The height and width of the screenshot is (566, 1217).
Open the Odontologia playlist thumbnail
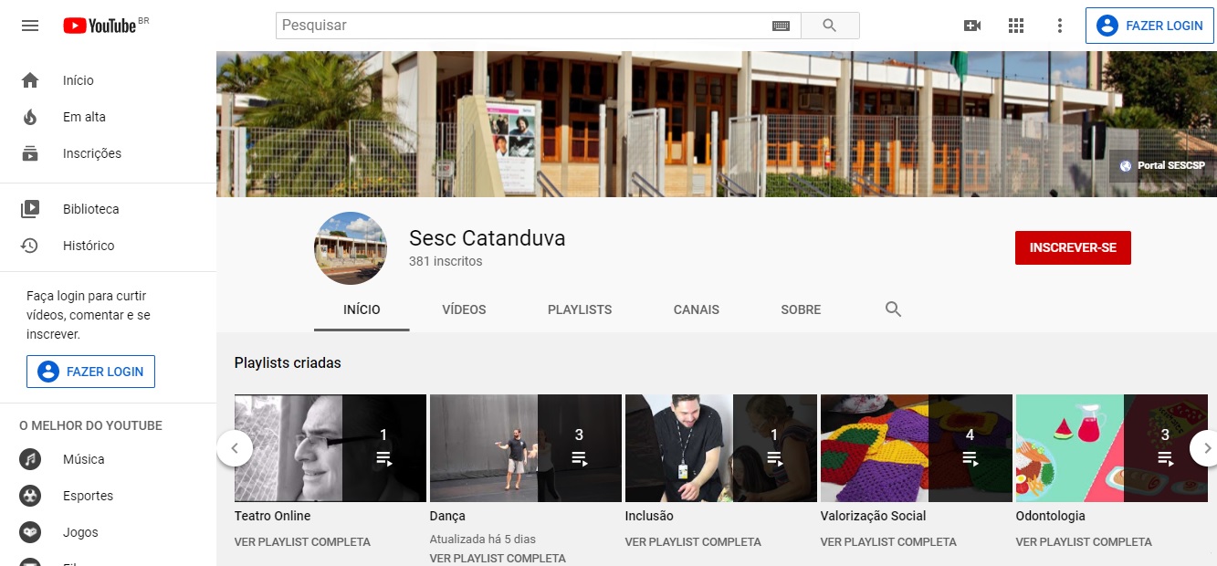pos(1112,448)
